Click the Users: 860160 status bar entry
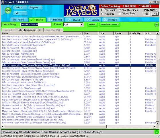Viewport: 160px width, 138px height. pos(32,136)
